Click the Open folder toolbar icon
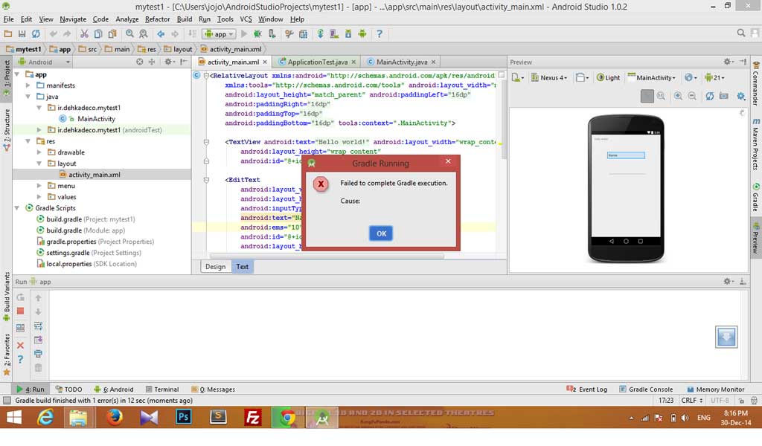The width and height of the screenshot is (762, 446). click(7, 34)
